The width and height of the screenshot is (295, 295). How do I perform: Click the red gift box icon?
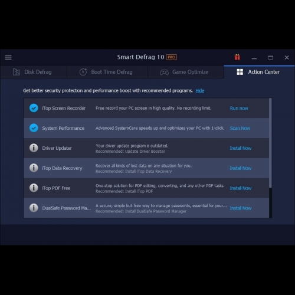(x=237, y=57)
